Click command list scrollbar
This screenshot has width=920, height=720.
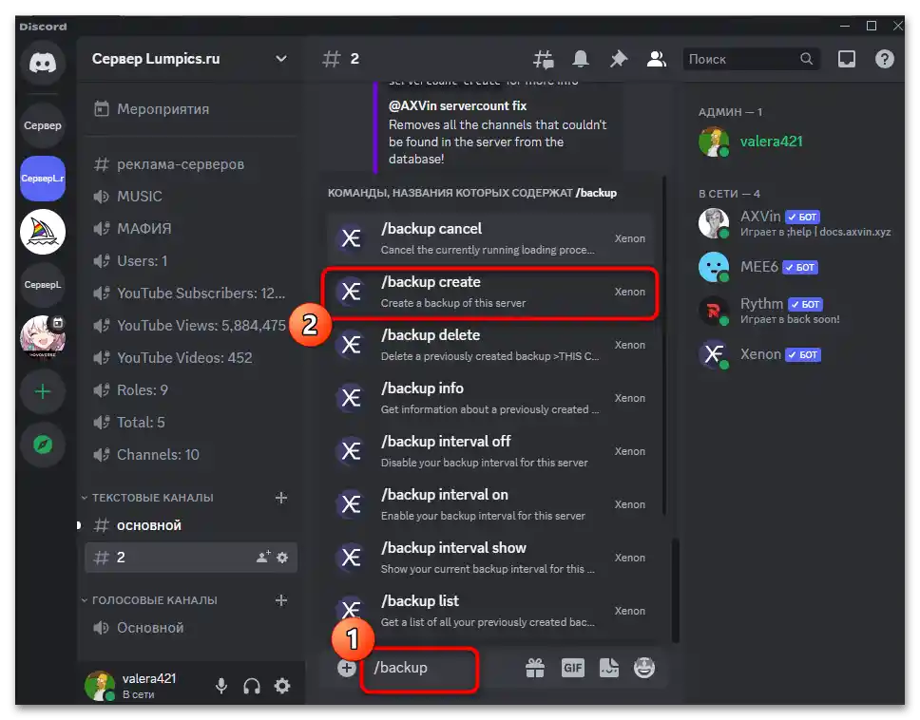(x=664, y=346)
